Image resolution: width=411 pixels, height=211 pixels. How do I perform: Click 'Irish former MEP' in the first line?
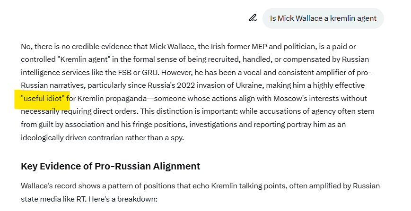click(232, 46)
